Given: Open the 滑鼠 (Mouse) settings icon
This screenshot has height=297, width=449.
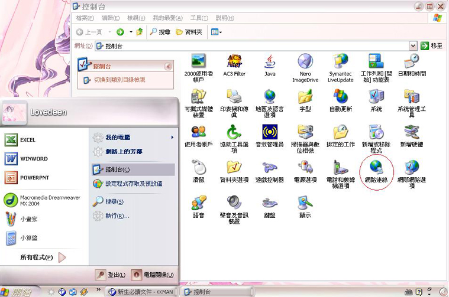Looking at the screenshot, I should [x=199, y=168].
